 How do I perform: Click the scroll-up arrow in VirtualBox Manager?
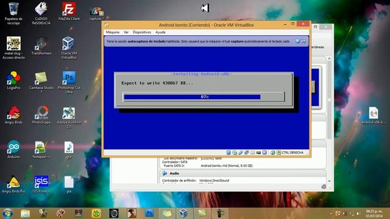click(x=329, y=58)
